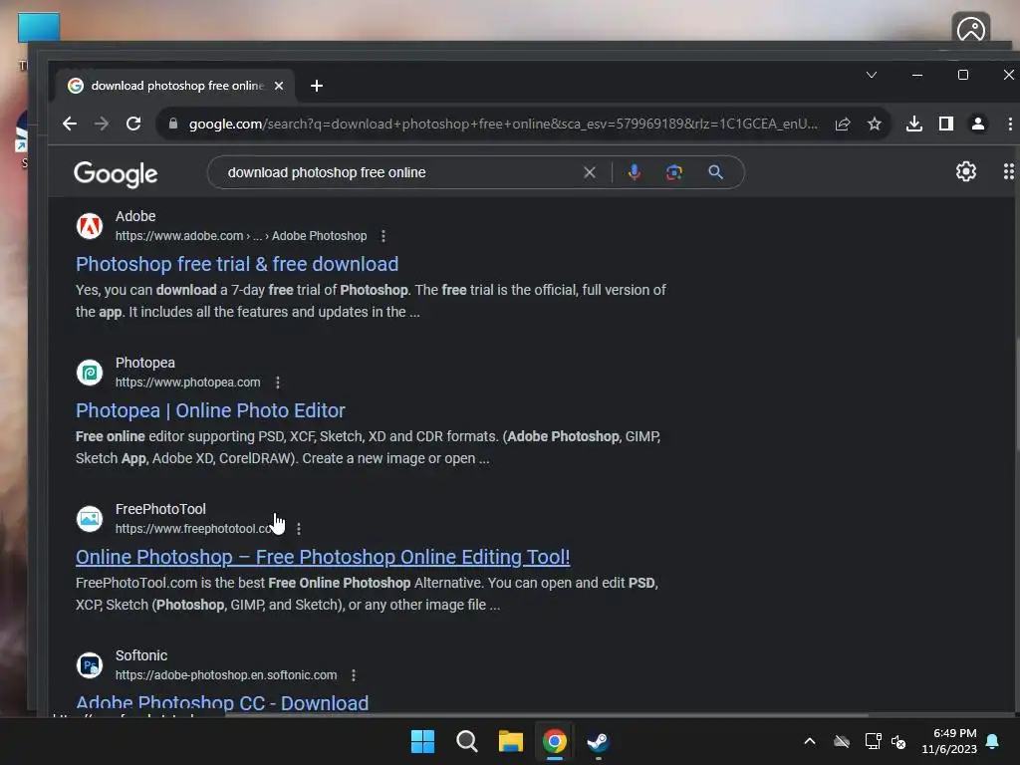Open more options for Adobe result

point(383,236)
